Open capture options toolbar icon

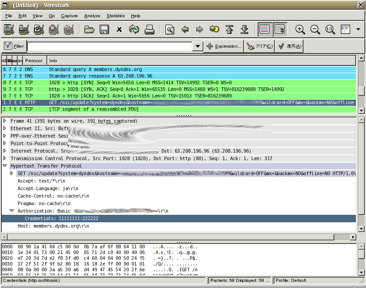(24, 30)
